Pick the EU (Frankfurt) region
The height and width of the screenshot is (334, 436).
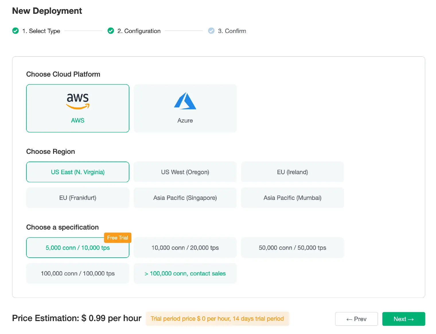(78, 198)
